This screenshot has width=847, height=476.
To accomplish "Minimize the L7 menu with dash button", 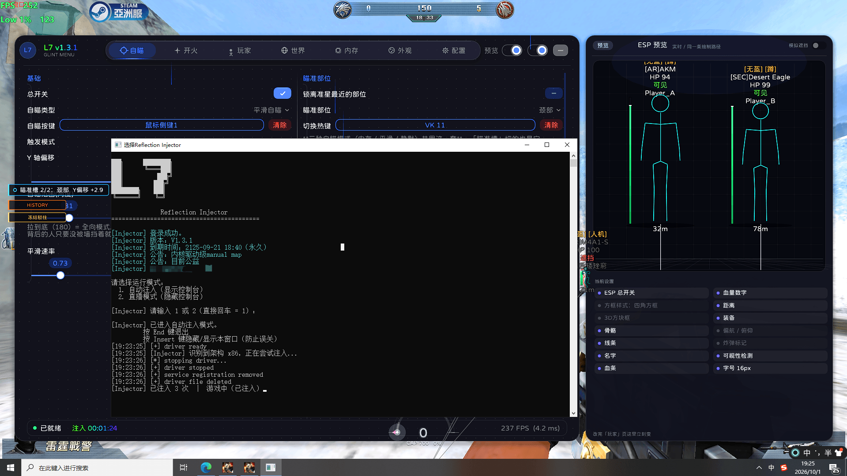I will [x=561, y=50].
